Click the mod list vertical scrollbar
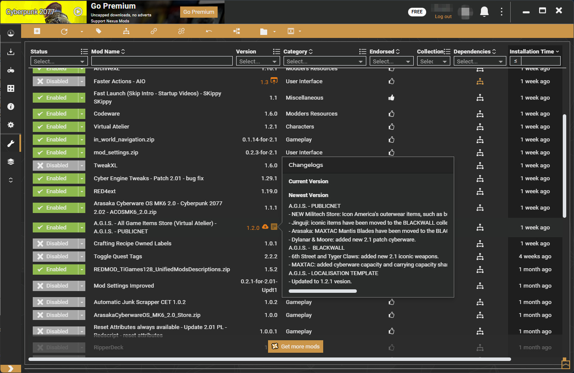 click(565, 166)
